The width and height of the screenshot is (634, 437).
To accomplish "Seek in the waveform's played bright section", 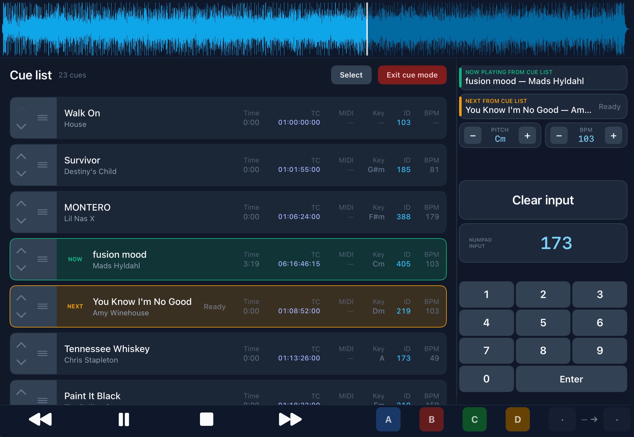I will pyautogui.click(x=184, y=29).
